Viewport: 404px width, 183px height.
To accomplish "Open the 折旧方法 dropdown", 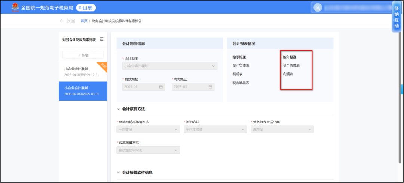I will 215,129.
